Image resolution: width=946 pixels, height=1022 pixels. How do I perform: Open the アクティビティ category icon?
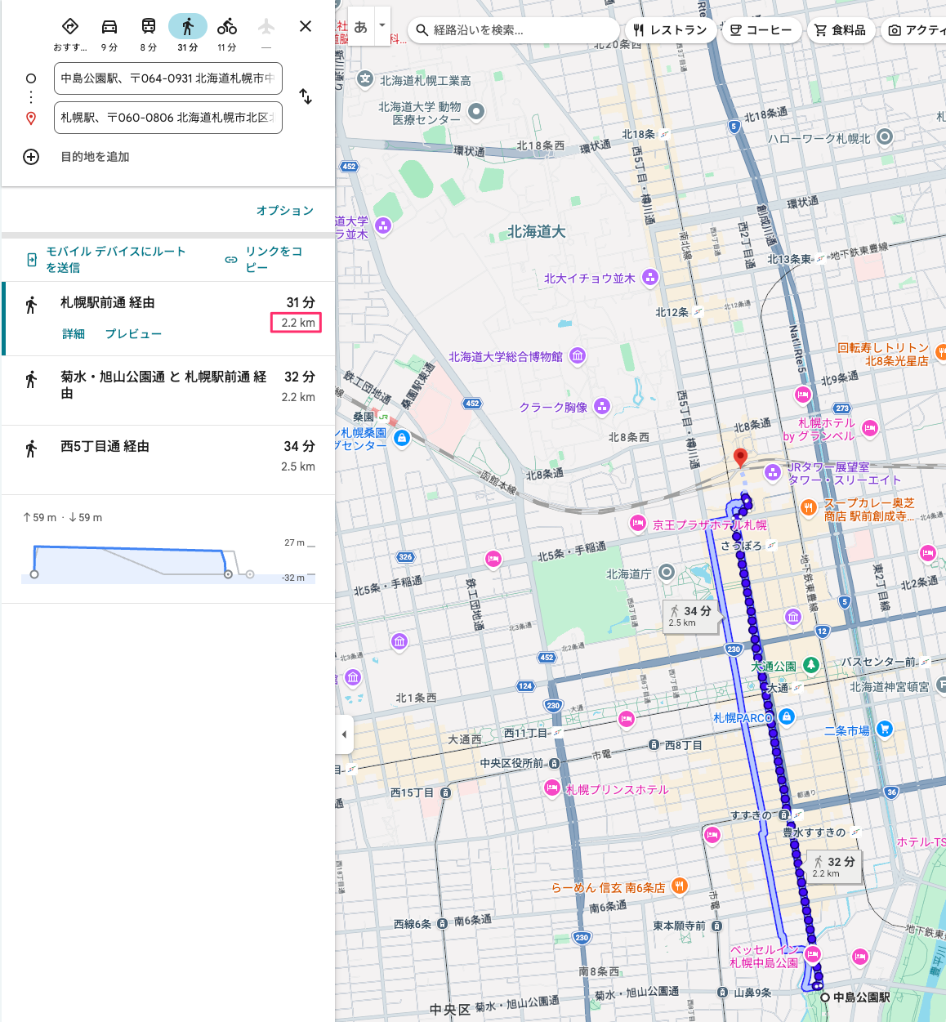[895, 30]
